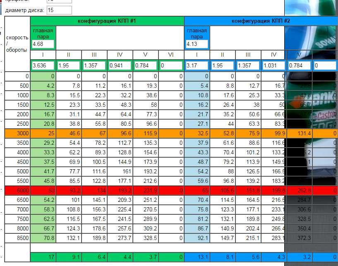338x266 pixels.
Task: Click config #1 gear VI ratio field
Action: [x=171, y=65]
